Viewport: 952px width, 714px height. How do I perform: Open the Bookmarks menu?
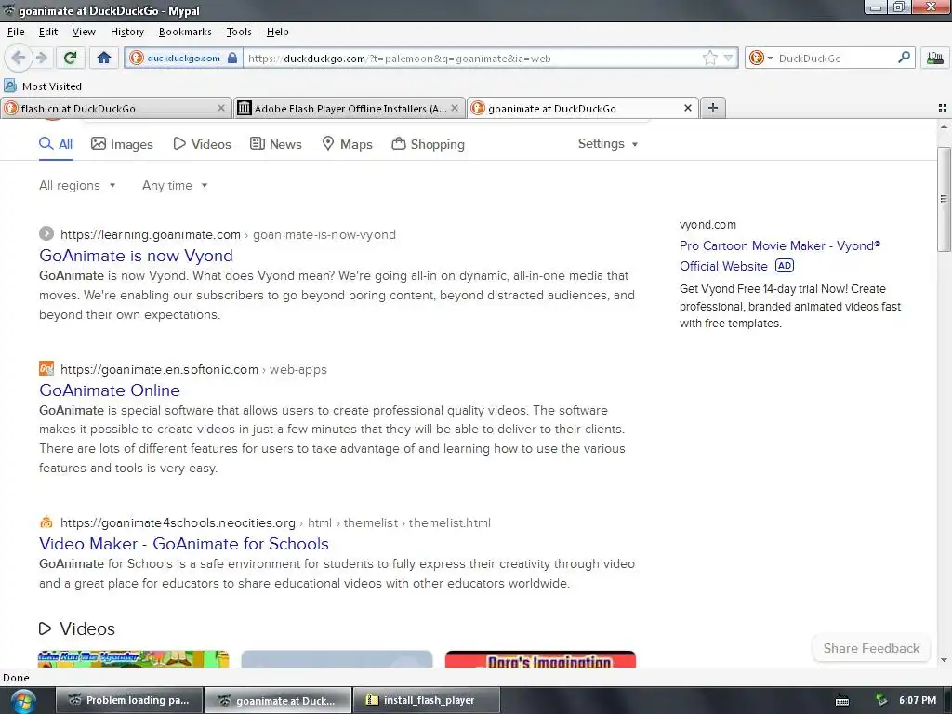185,32
